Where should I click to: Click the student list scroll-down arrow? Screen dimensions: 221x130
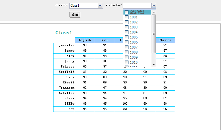154,65
